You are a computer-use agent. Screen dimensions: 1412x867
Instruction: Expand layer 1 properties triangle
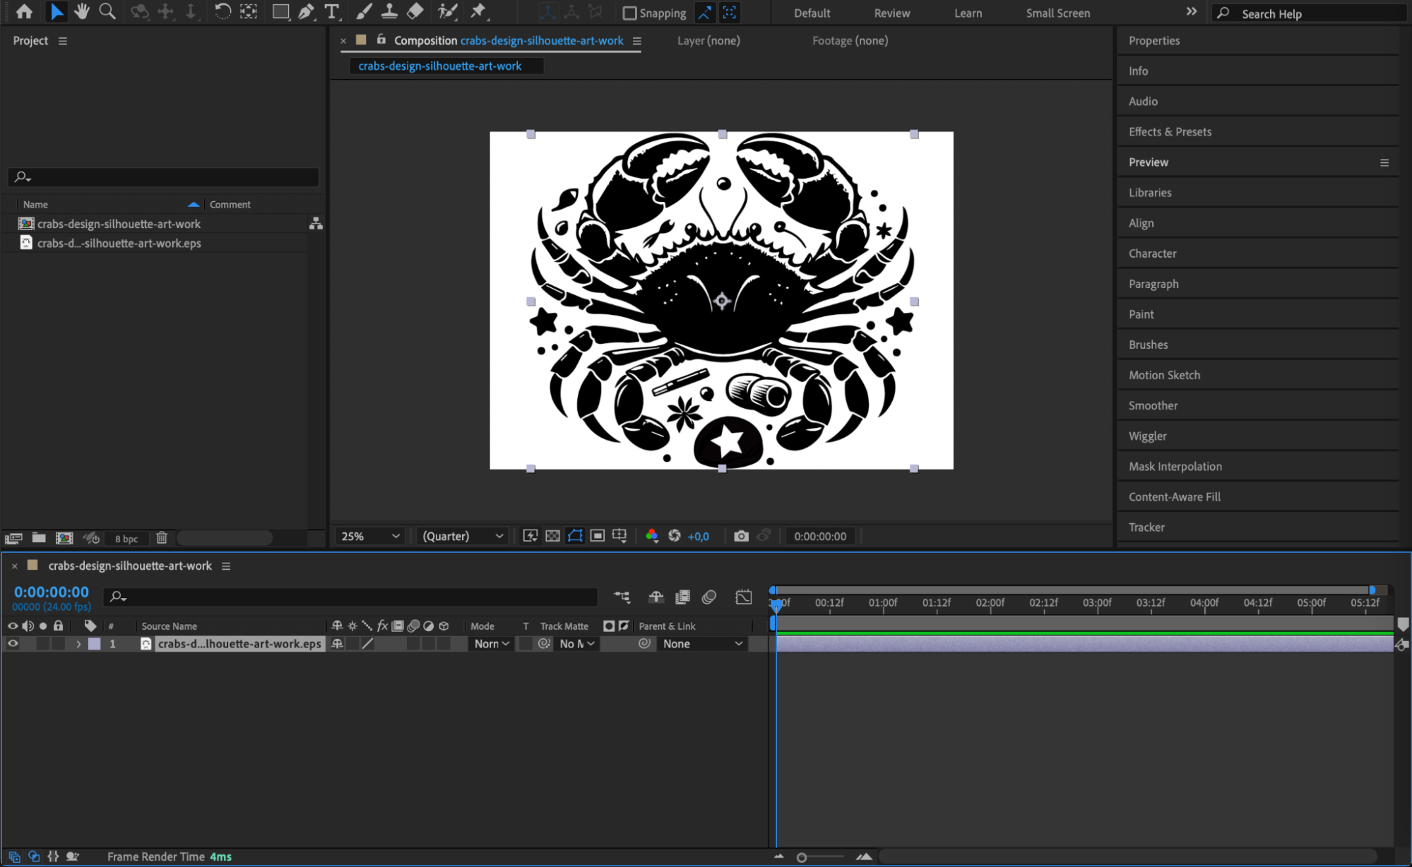tap(78, 644)
